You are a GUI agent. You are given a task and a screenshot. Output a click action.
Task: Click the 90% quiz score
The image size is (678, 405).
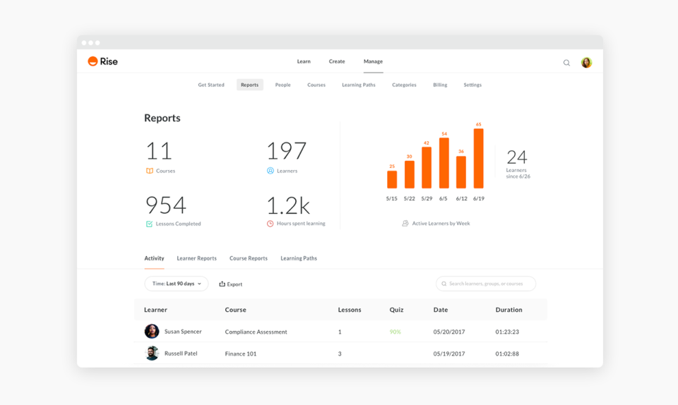click(395, 332)
